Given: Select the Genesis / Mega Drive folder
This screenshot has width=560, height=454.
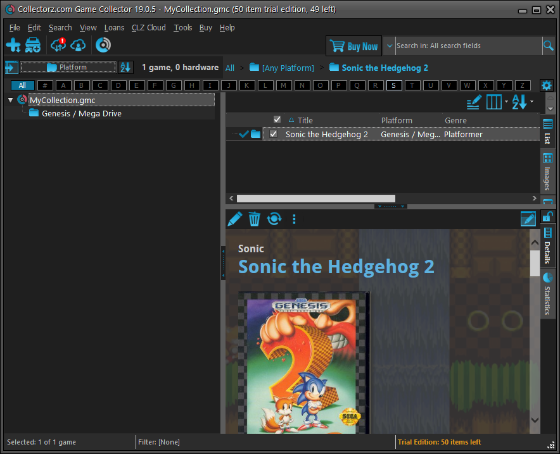Looking at the screenshot, I should coord(82,113).
